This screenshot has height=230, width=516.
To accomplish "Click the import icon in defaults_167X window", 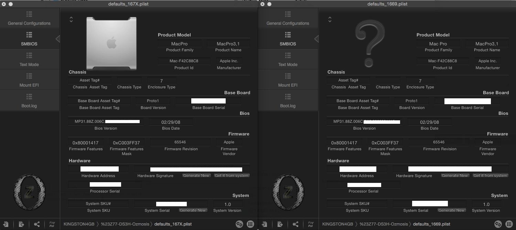I will point(6,224).
